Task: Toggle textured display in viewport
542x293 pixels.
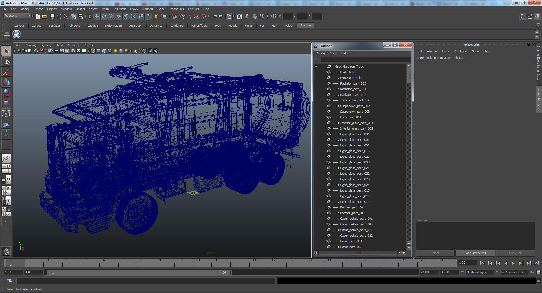Action: 110,51
